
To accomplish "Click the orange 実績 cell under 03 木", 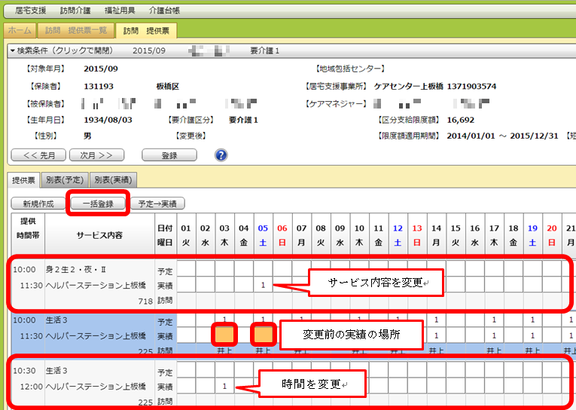I will (224, 334).
